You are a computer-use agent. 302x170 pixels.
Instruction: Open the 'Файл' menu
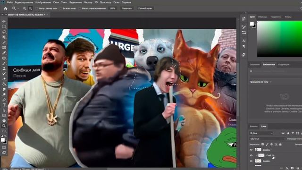pyautogui.click(x=9, y=2)
